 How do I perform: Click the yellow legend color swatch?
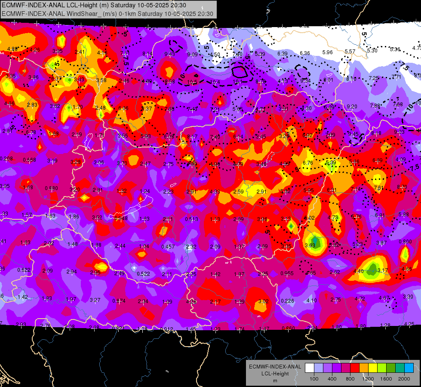pyautogui.click(x=373, y=368)
